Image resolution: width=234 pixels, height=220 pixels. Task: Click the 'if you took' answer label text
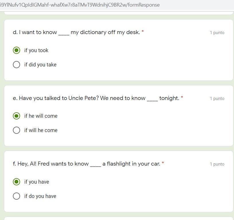(x=36, y=50)
